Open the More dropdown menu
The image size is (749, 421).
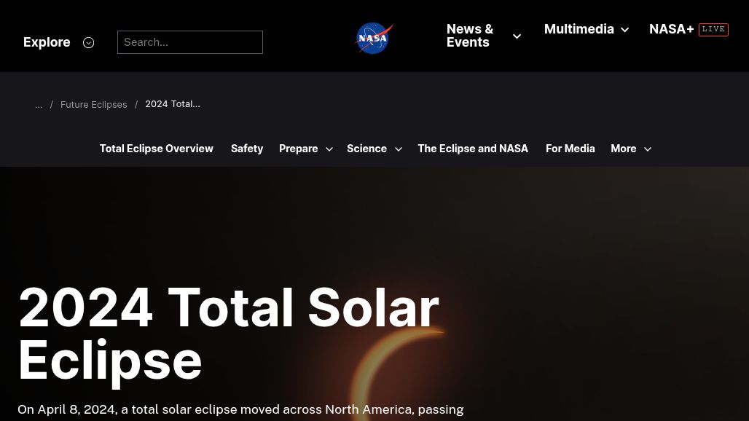[624, 148]
